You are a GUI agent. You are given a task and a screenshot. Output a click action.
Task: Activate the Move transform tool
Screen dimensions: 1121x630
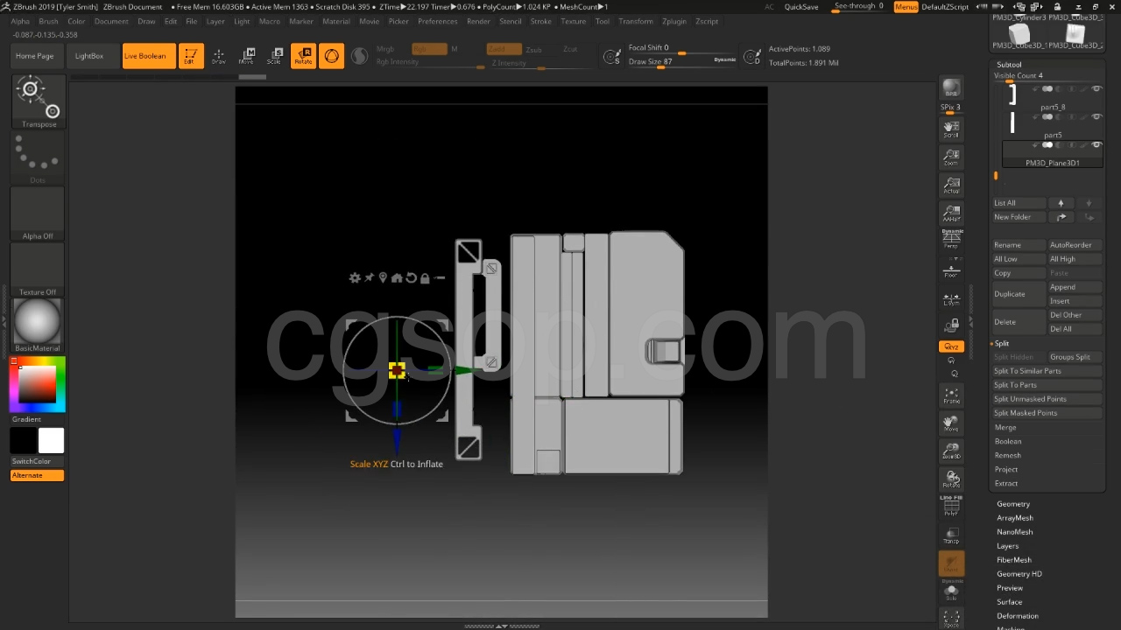(x=247, y=56)
